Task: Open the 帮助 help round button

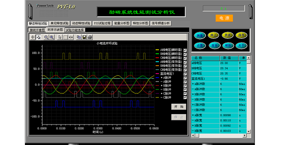Action: [228, 46]
